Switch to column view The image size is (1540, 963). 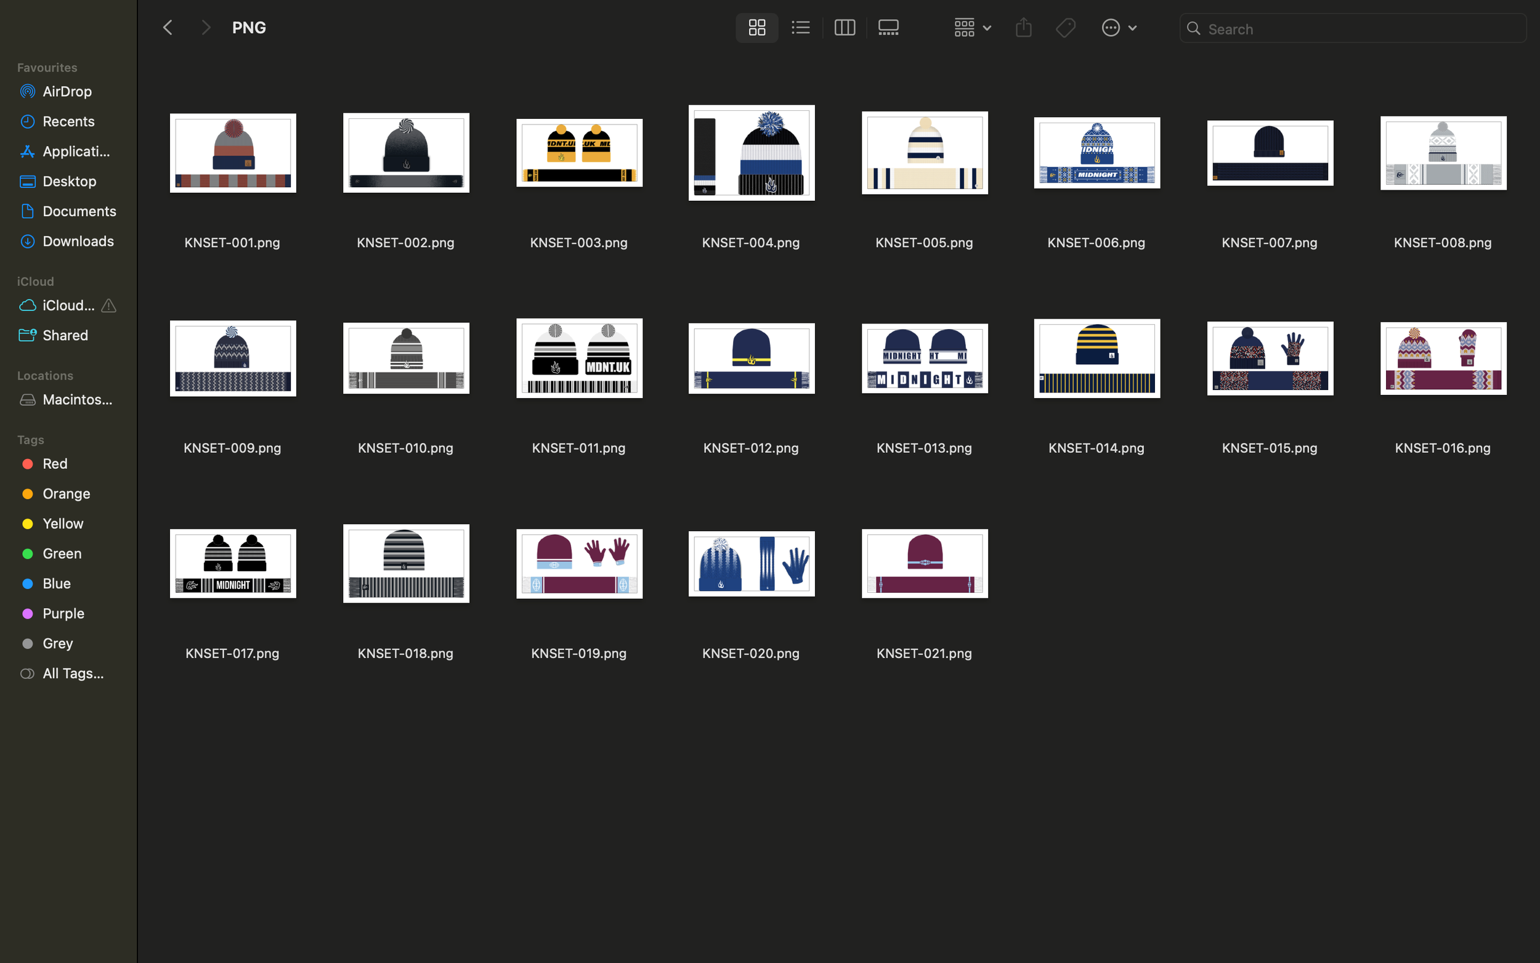[844, 27]
